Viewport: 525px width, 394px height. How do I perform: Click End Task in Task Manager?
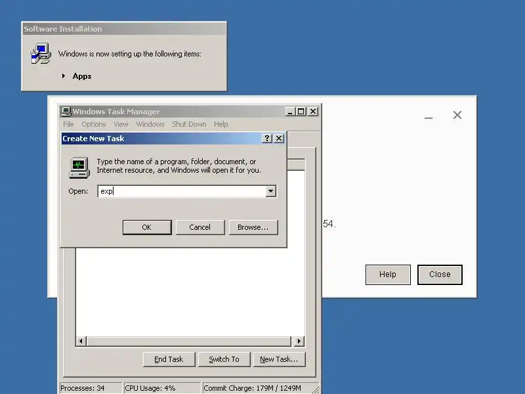[x=169, y=359]
